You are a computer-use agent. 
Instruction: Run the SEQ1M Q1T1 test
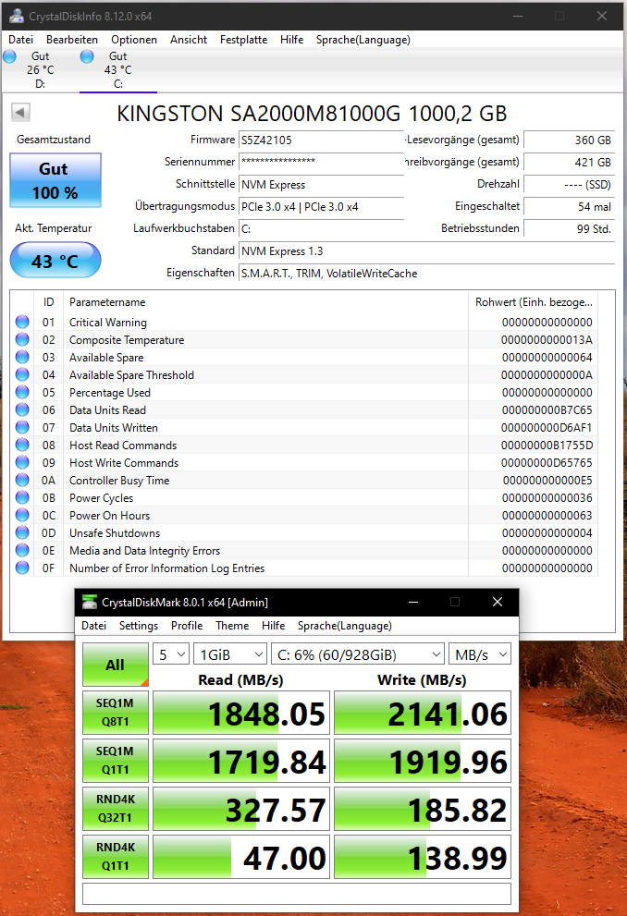[115, 760]
